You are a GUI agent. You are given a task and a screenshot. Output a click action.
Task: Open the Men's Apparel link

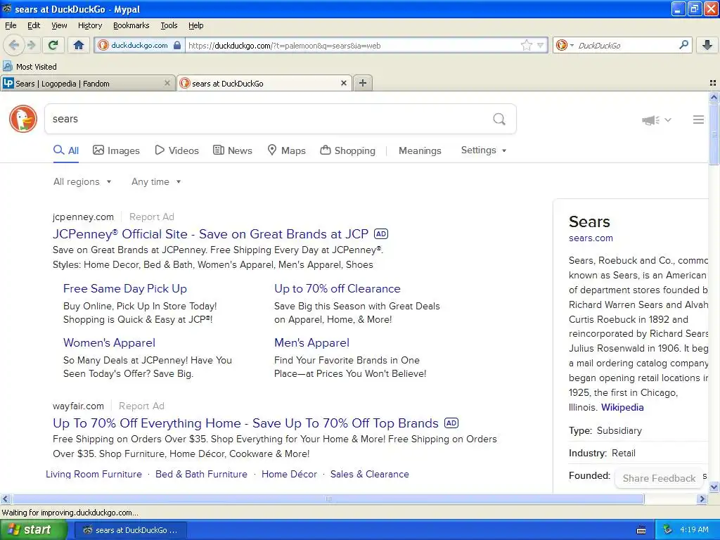311,342
